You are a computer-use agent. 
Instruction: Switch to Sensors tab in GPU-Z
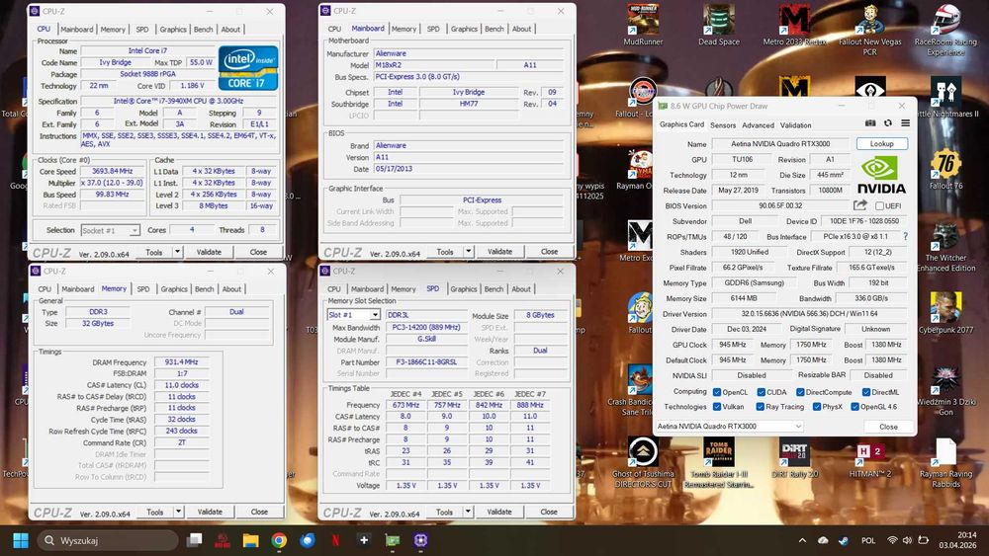pos(723,125)
